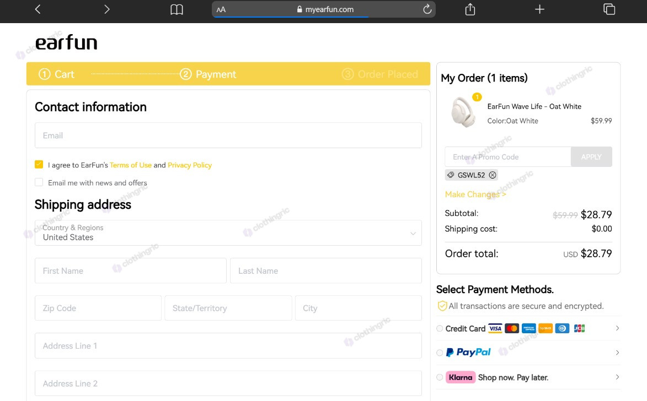Uncheck the Terms of Use agreement checkbox
Viewport: 647px width, 401px height.
point(39,165)
